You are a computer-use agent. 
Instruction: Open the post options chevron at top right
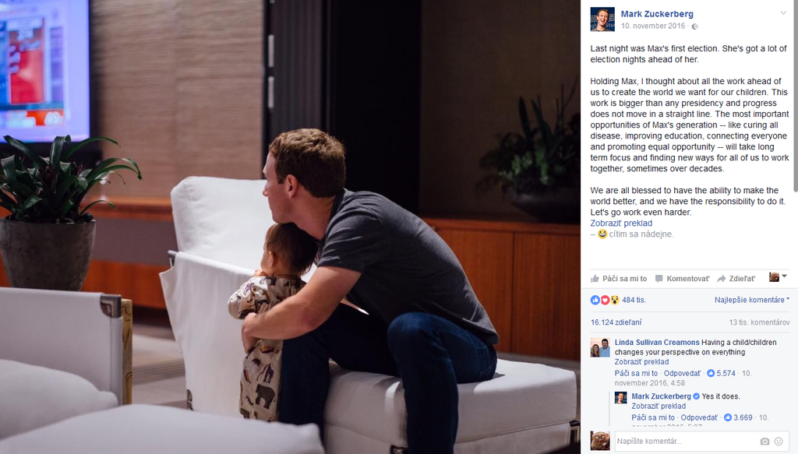783,13
